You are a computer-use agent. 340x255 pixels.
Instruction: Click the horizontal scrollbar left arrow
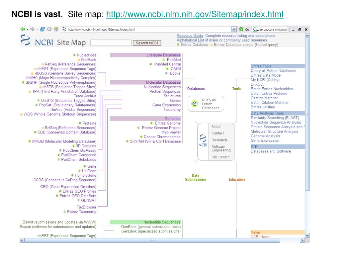click(22, 240)
